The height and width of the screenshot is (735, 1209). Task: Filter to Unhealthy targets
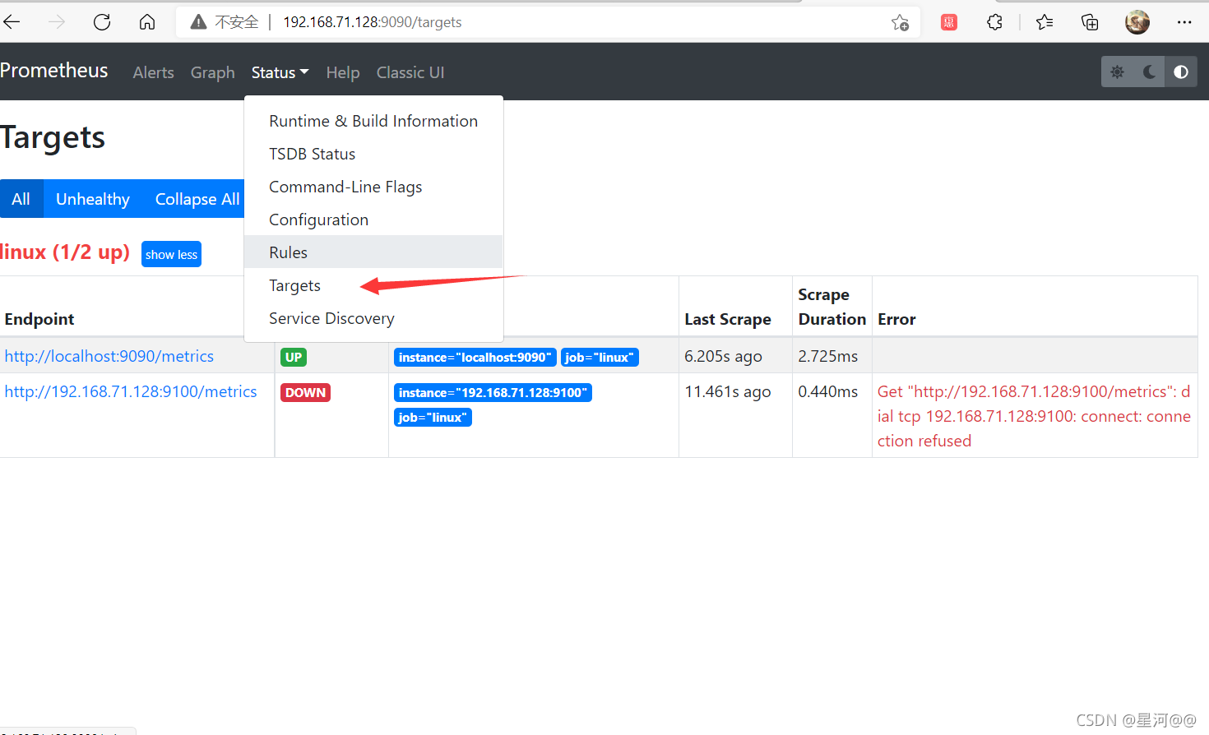pyautogui.click(x=93, y=199)
